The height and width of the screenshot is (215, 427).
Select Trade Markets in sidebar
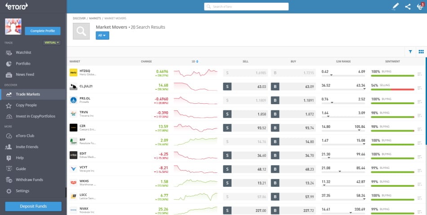33,94
